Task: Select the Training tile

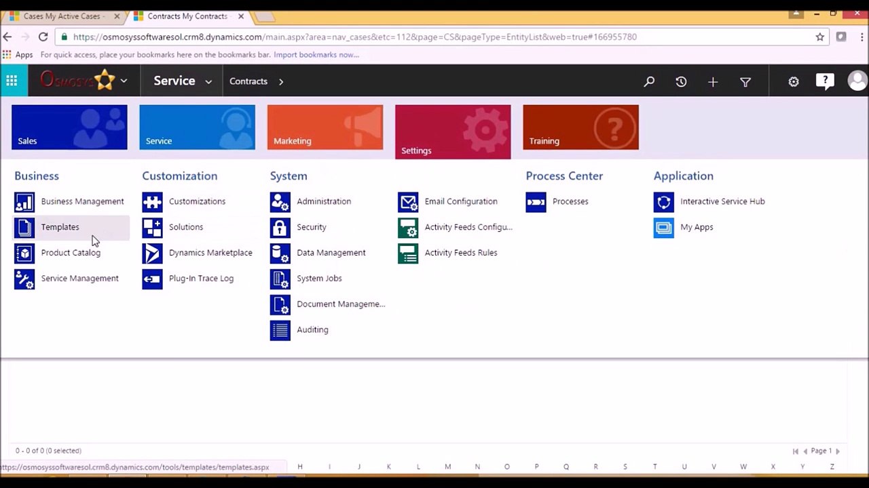Action: (580, 127)
